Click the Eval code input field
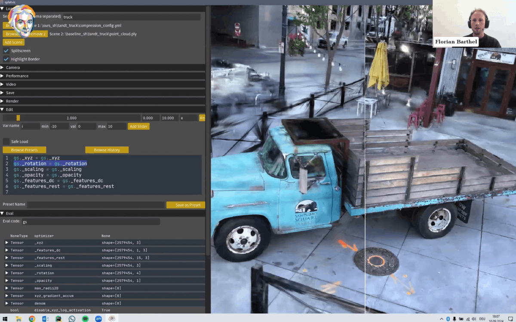The width and height of the screenshot is (516, 322). (x=91, y=222)
